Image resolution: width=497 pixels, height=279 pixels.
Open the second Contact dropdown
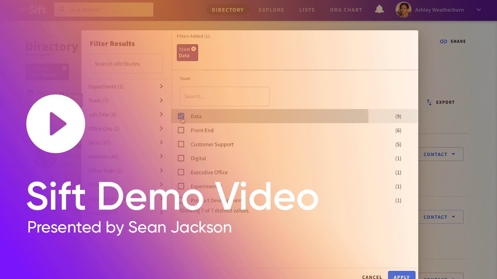click(440, 217)
